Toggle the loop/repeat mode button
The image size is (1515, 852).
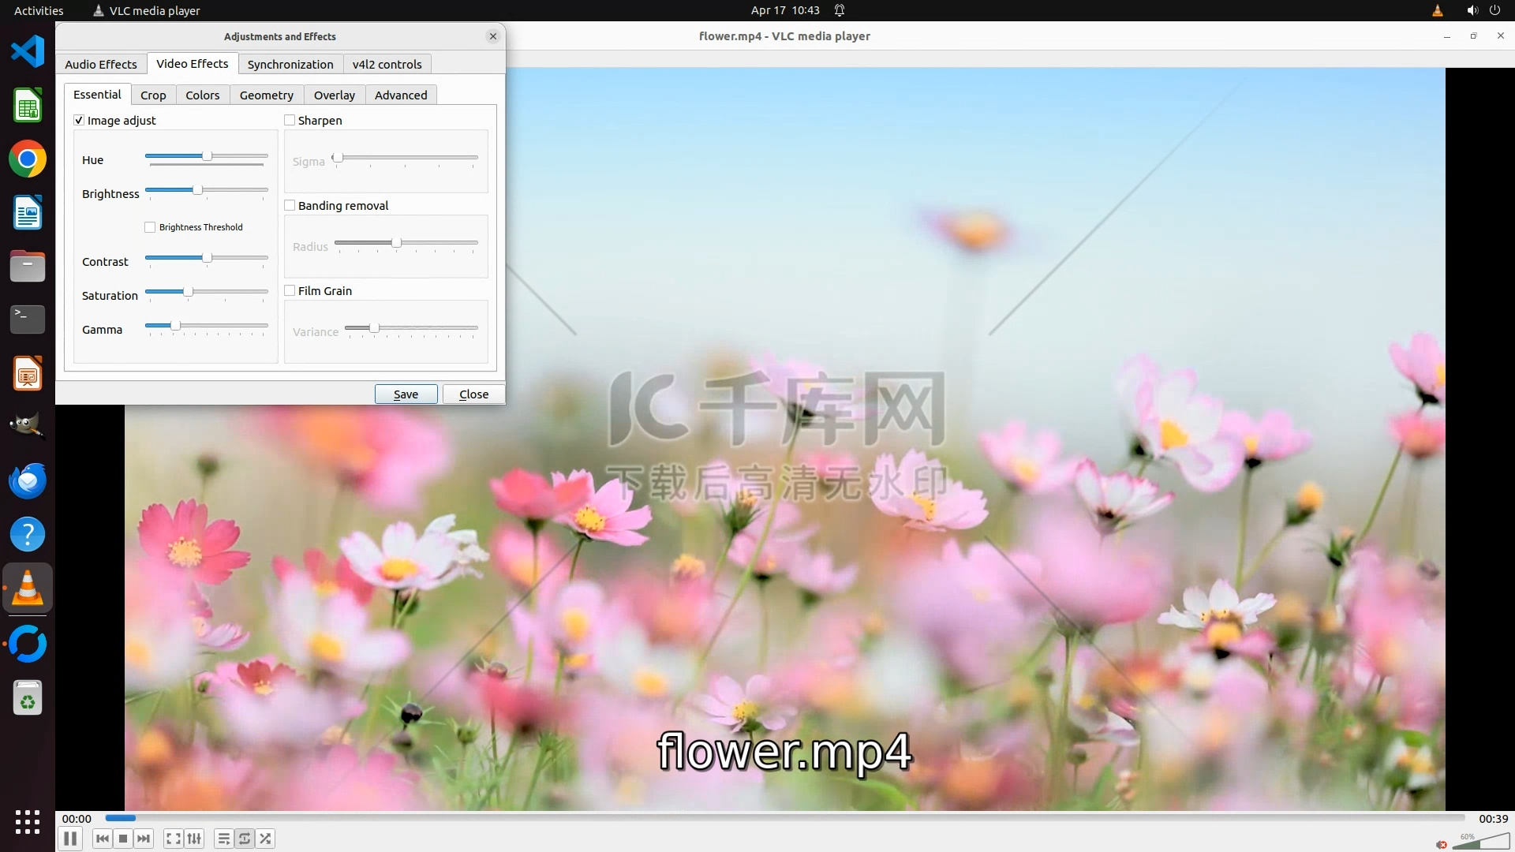245,839
